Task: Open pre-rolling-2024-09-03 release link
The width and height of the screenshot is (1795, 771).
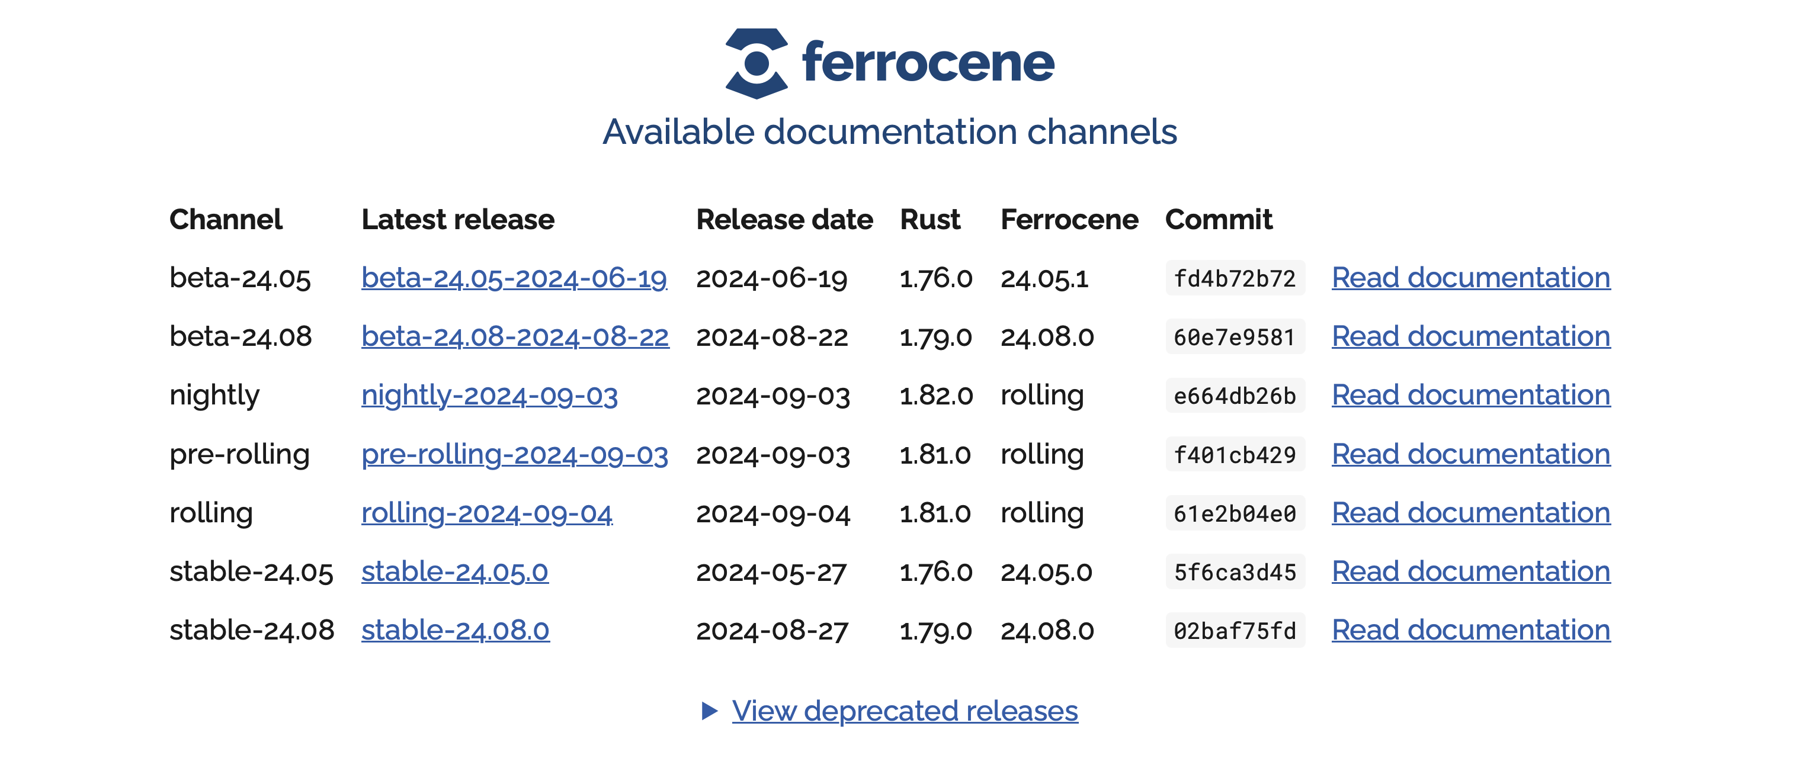Action: click(x=514, y=454)
